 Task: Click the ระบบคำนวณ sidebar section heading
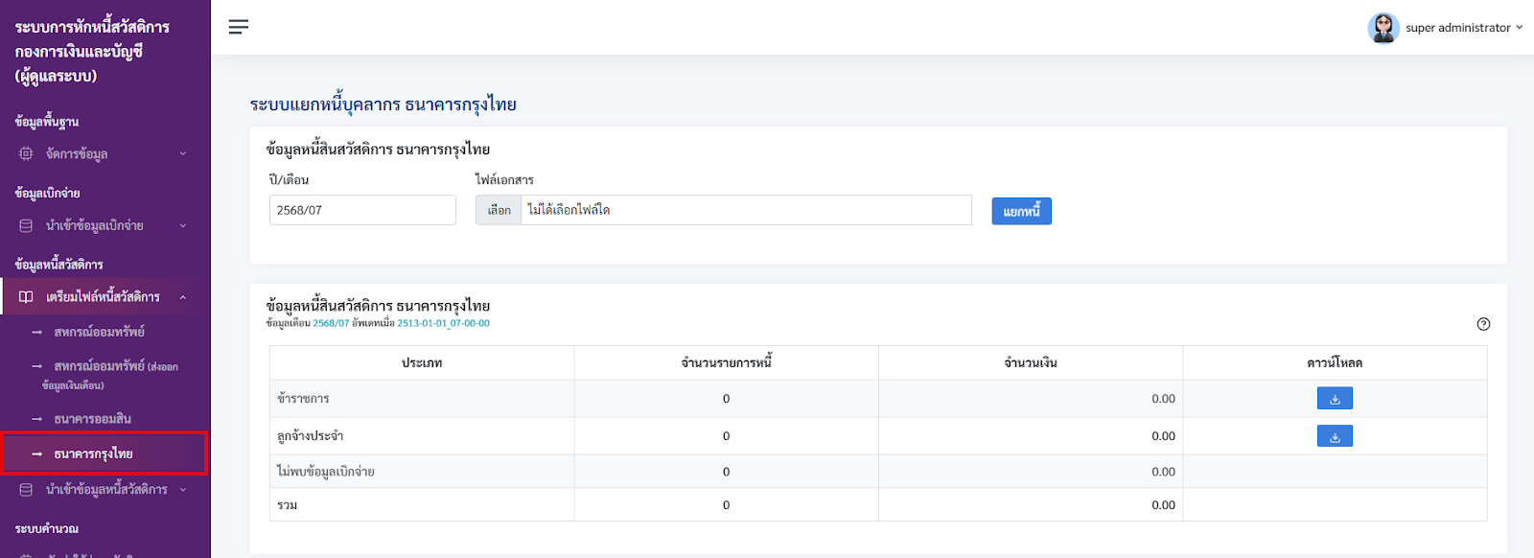[47, 528]
